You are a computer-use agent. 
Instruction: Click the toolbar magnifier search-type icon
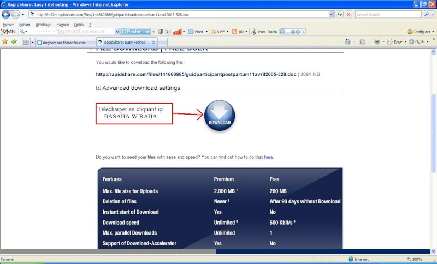point(22,32)
